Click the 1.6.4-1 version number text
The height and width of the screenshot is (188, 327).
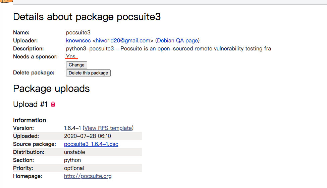pos(72,128)
